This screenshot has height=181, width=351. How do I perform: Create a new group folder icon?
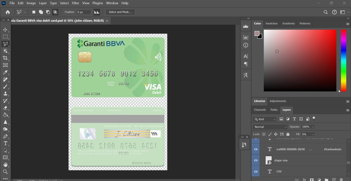(327, 180)
